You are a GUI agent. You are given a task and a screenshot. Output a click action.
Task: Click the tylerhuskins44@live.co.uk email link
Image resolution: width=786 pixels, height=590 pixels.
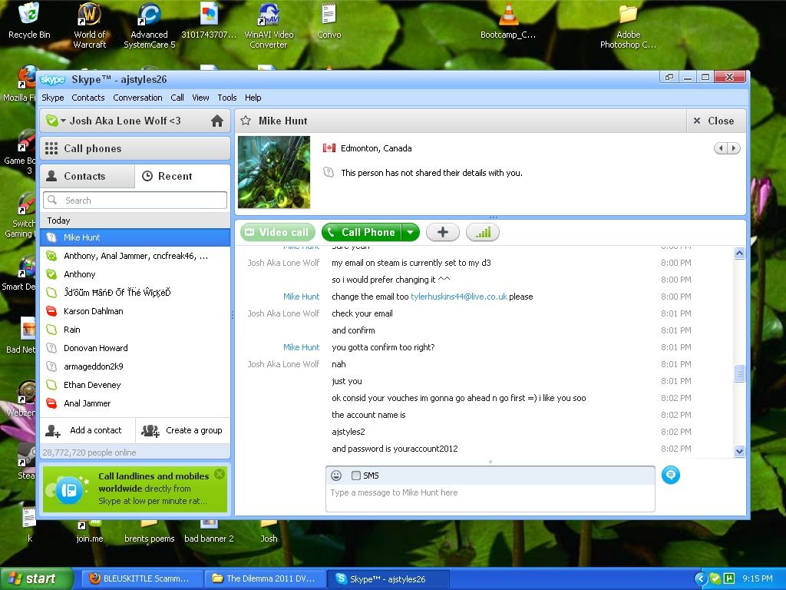pyautogui.click(x=459, y=297)
